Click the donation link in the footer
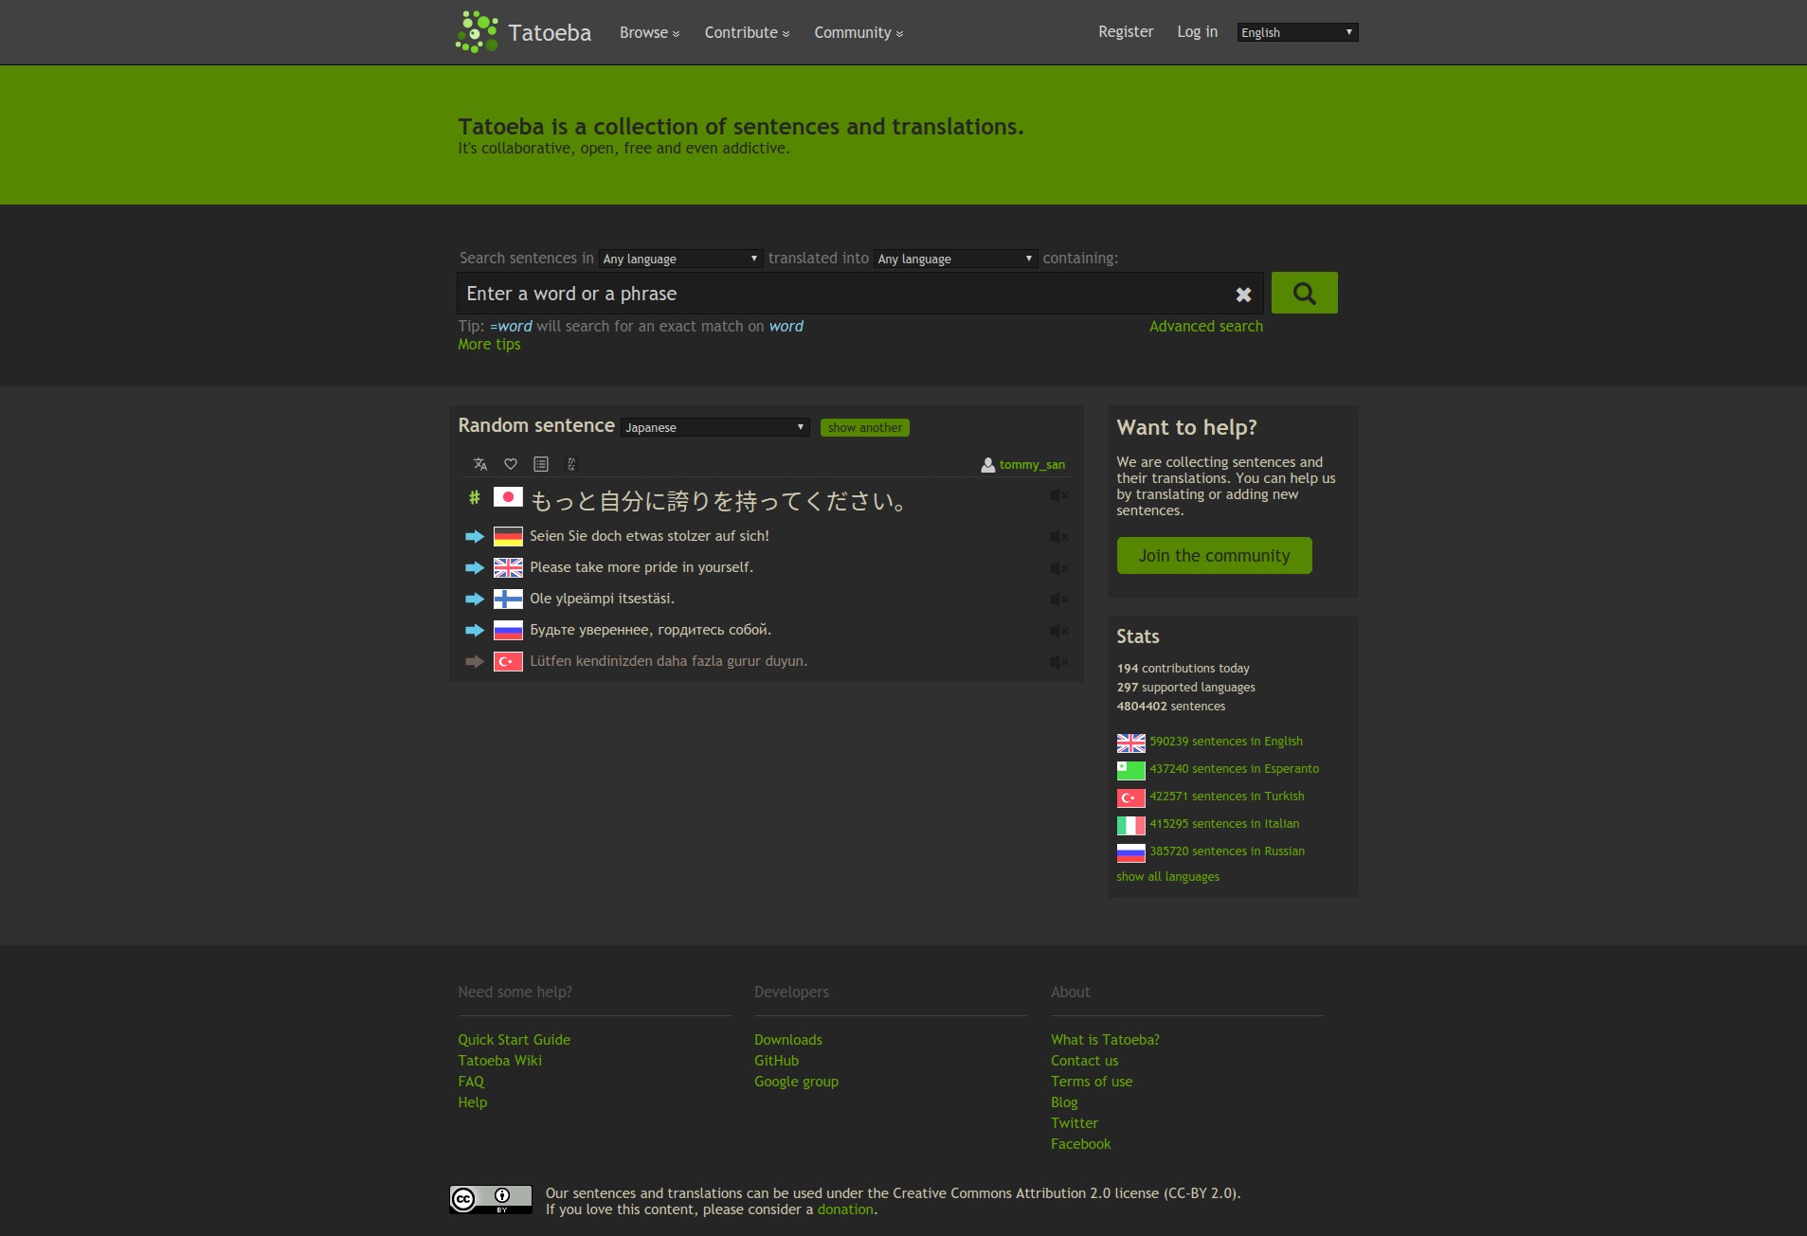The image size is (1807, 1236). click(845, 1209)
